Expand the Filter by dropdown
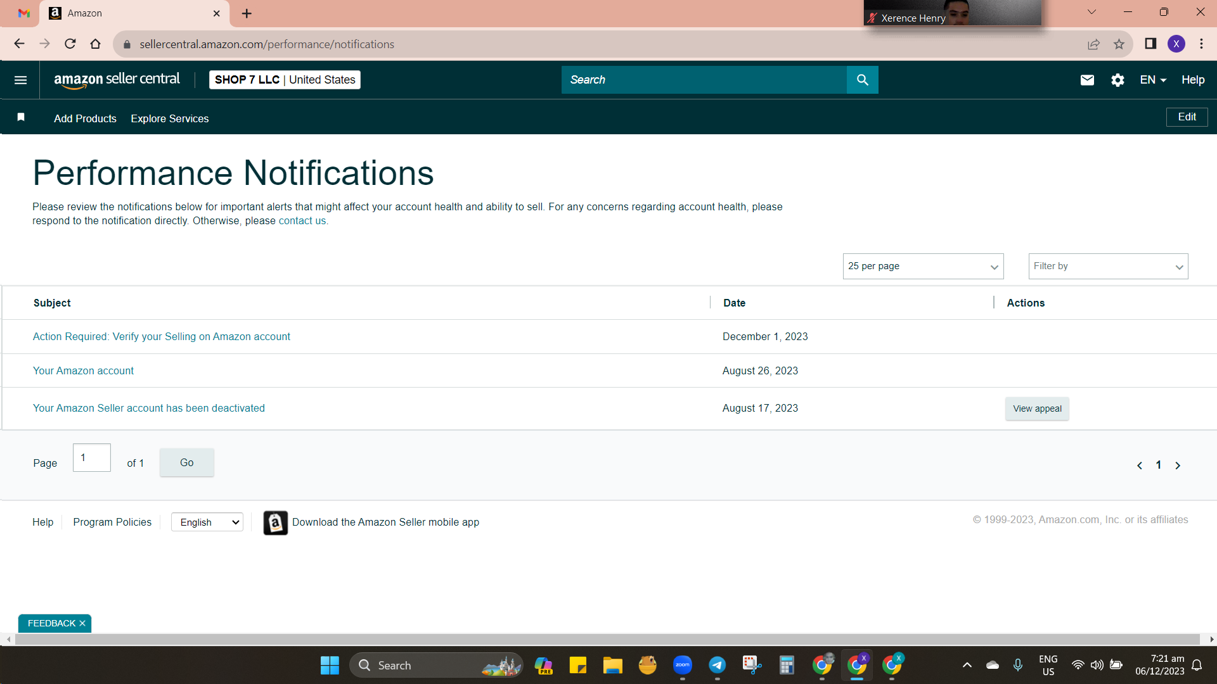The height and width of the screenshot is (684, 1217). [1108, 267]
